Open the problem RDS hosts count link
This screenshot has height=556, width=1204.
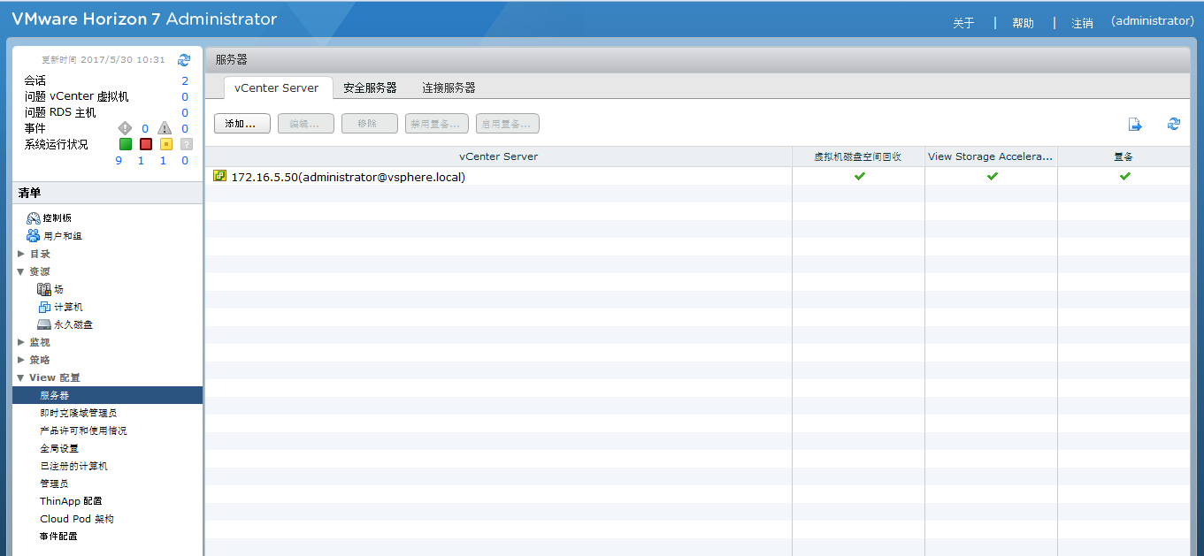(x=185, y=112)
